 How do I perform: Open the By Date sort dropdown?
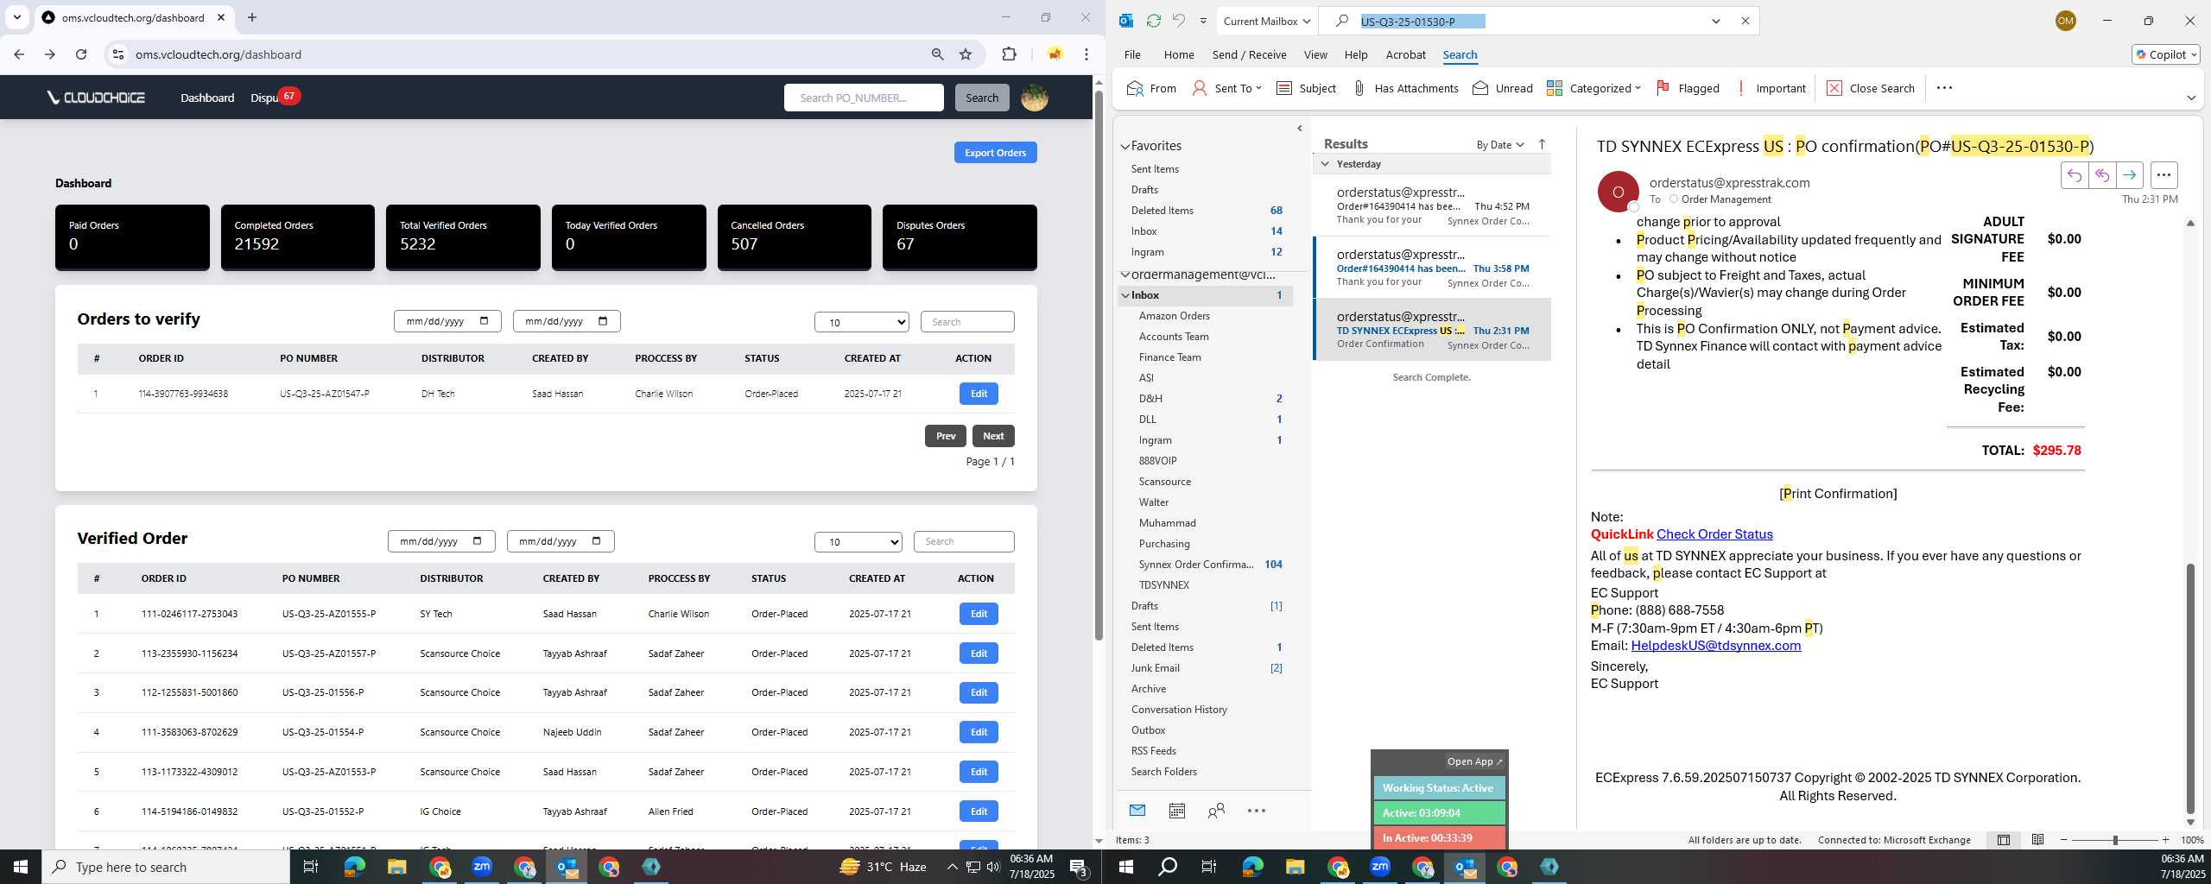1500,145
